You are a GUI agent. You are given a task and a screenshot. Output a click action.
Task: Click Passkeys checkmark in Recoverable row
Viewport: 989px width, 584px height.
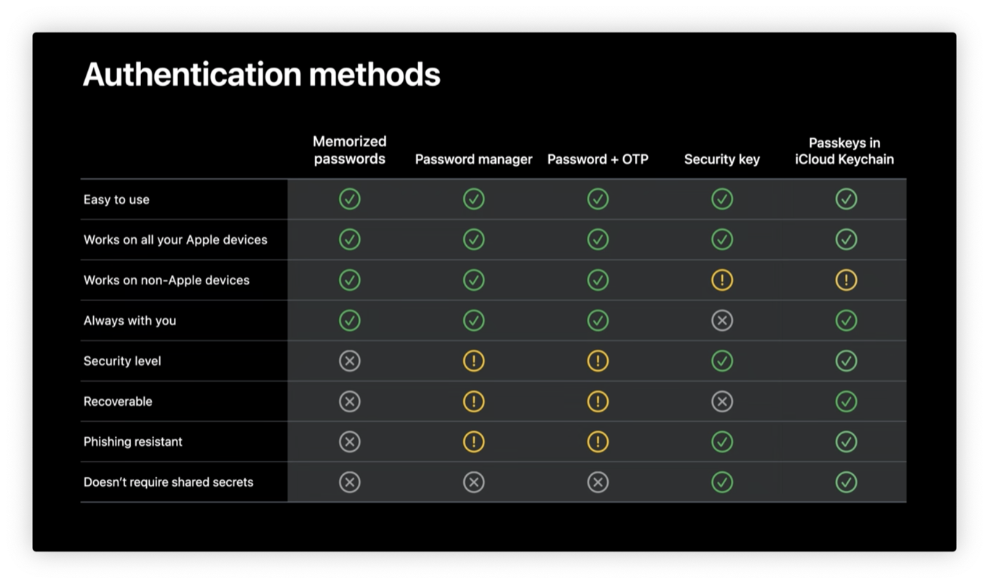846,401
